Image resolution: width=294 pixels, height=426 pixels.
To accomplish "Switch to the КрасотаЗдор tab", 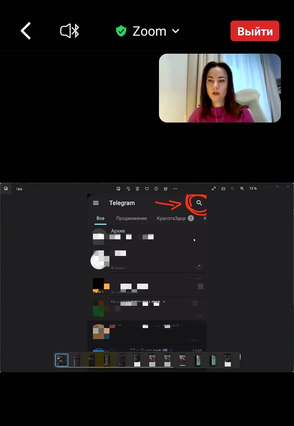I will (171, 218).
